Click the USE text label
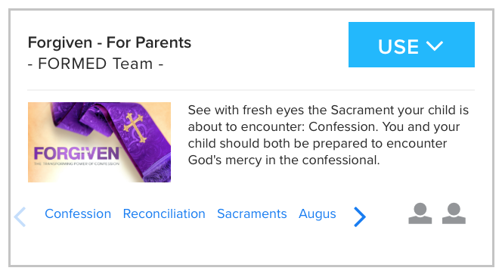Viewport: 502px width, 274px height. [398, 46]
